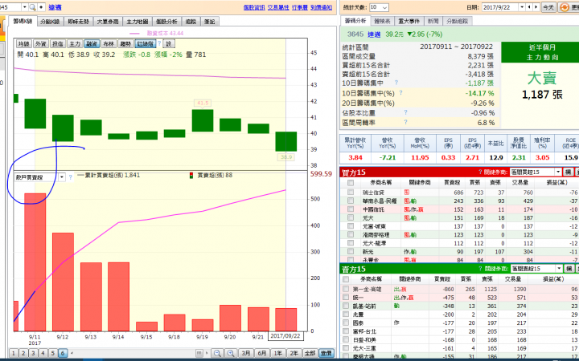Toggle 布林 overlay button
The image size is (579, 361).
pyautogui.click(x=109, y=44)
